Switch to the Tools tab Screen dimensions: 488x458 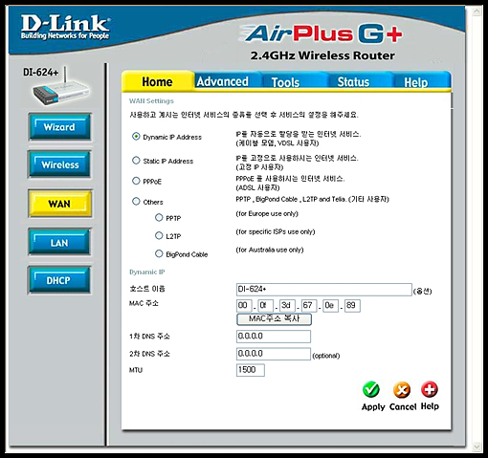[x=286, y=82]
